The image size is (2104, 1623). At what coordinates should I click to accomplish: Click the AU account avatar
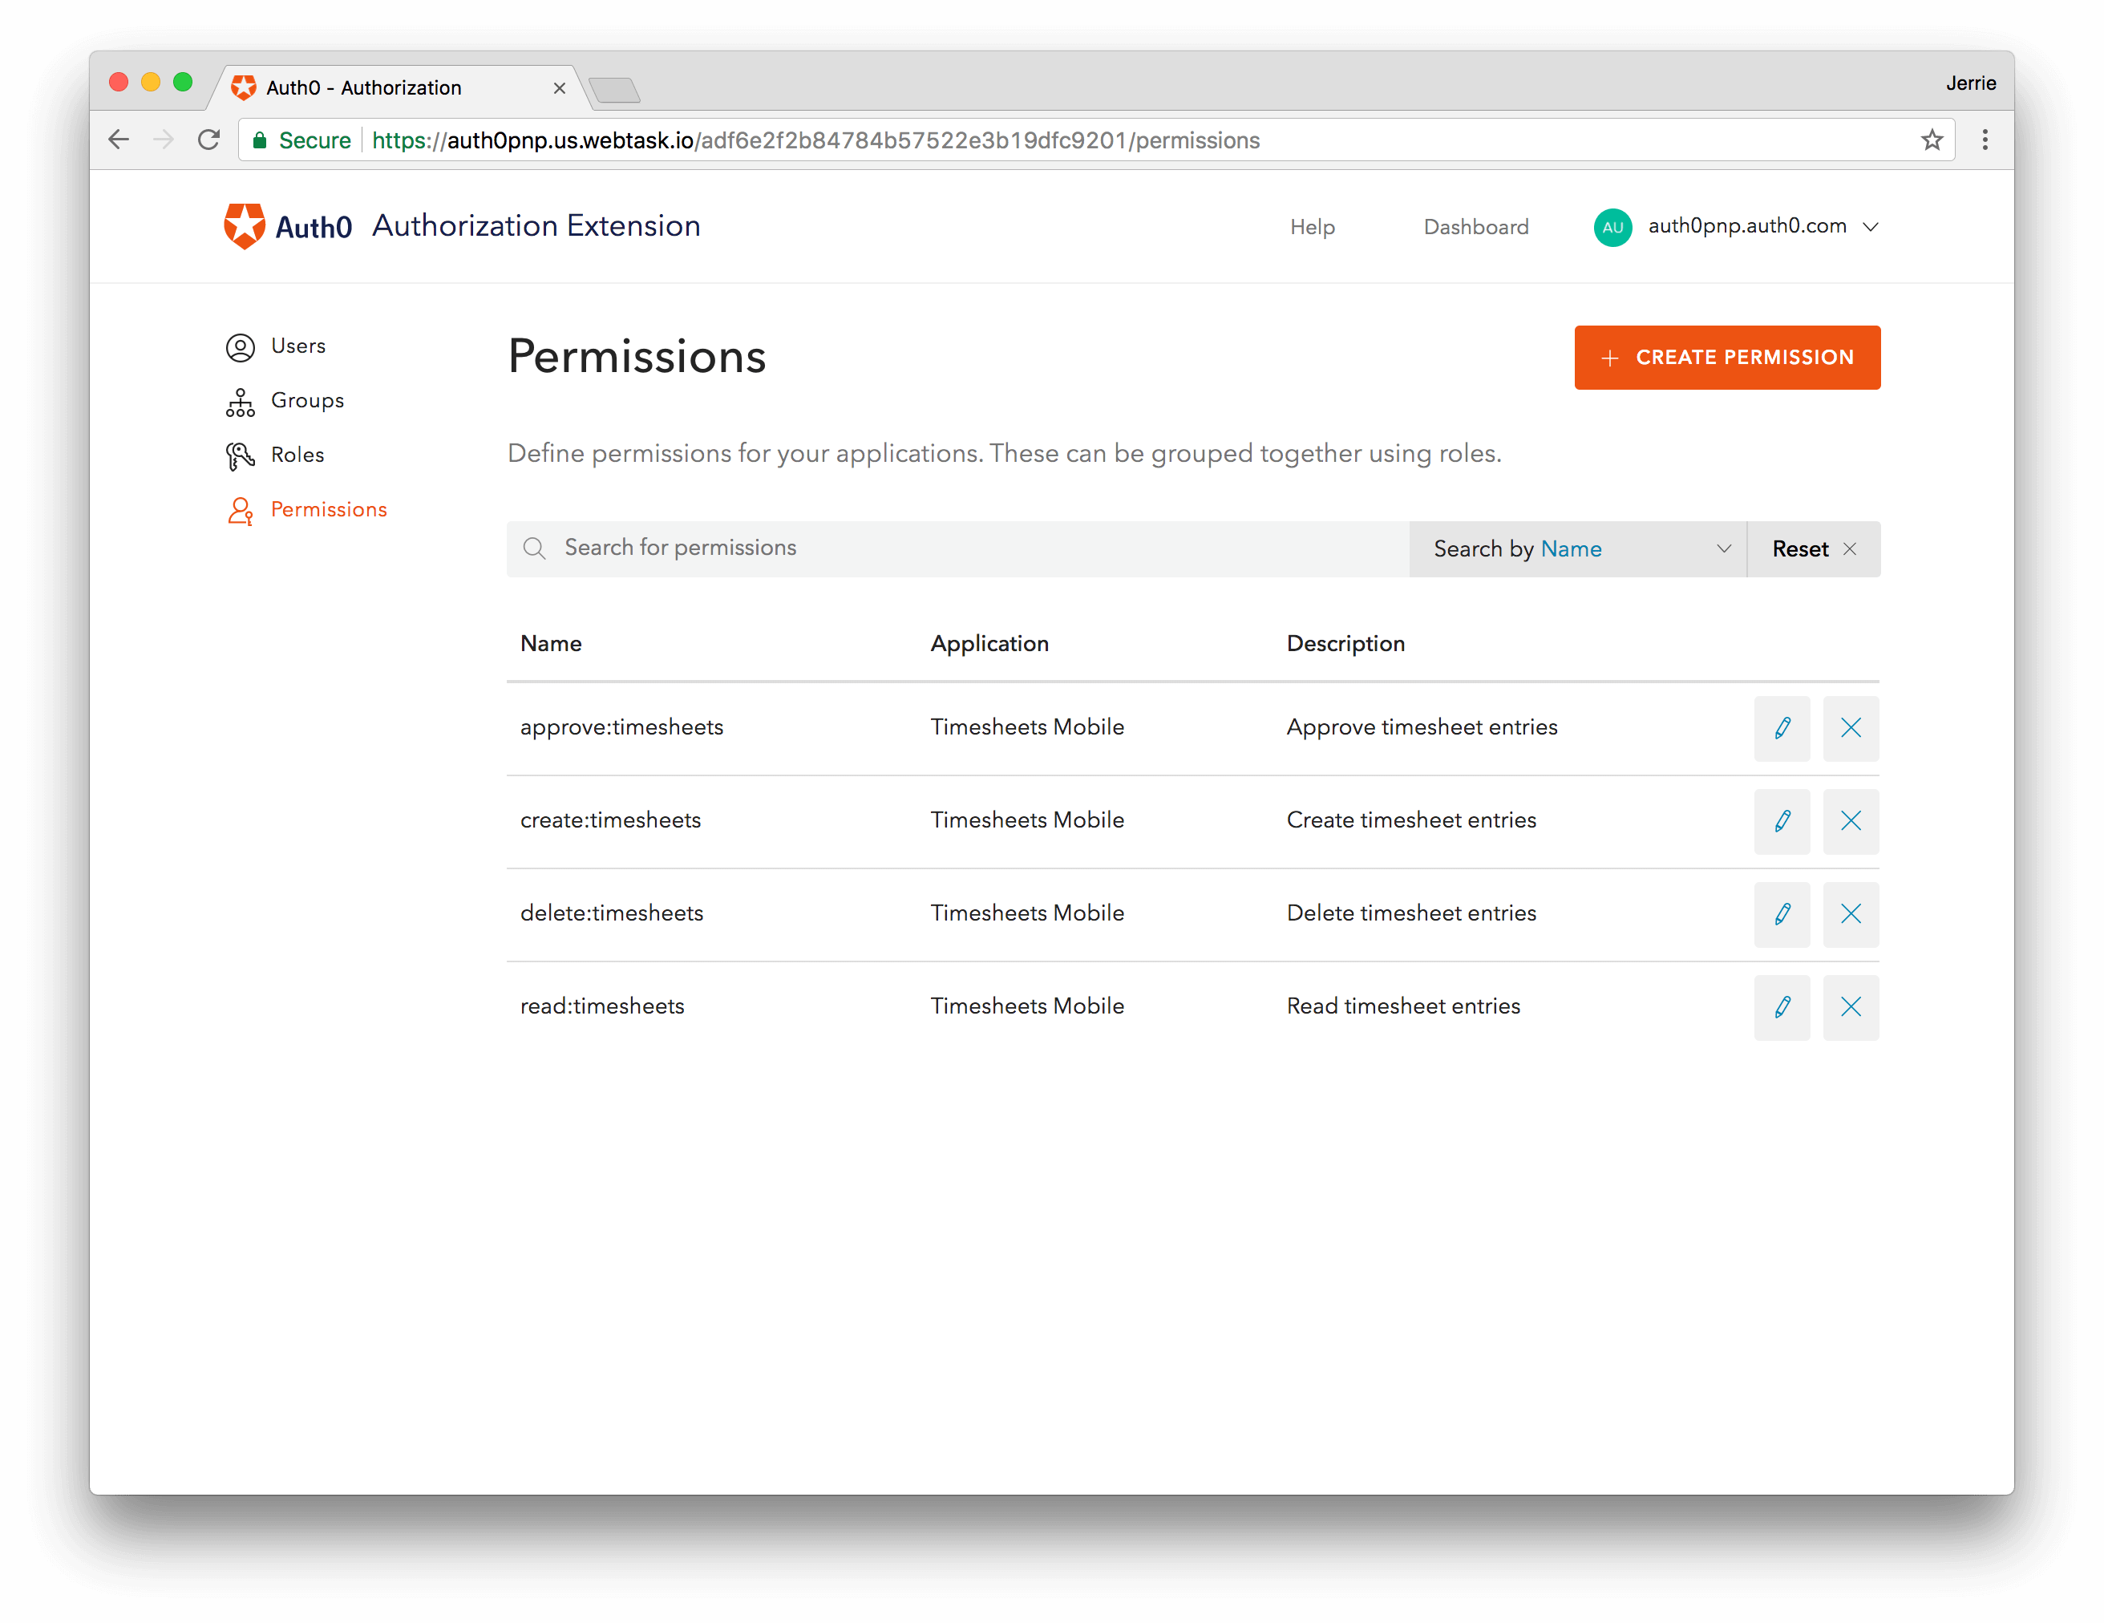(x=1612, y=227)
